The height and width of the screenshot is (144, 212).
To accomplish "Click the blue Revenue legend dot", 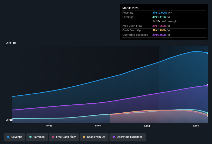I will 8,137.
